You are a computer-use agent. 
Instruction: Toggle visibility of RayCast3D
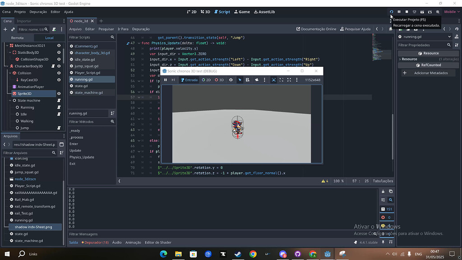click(x=59, y=80)
